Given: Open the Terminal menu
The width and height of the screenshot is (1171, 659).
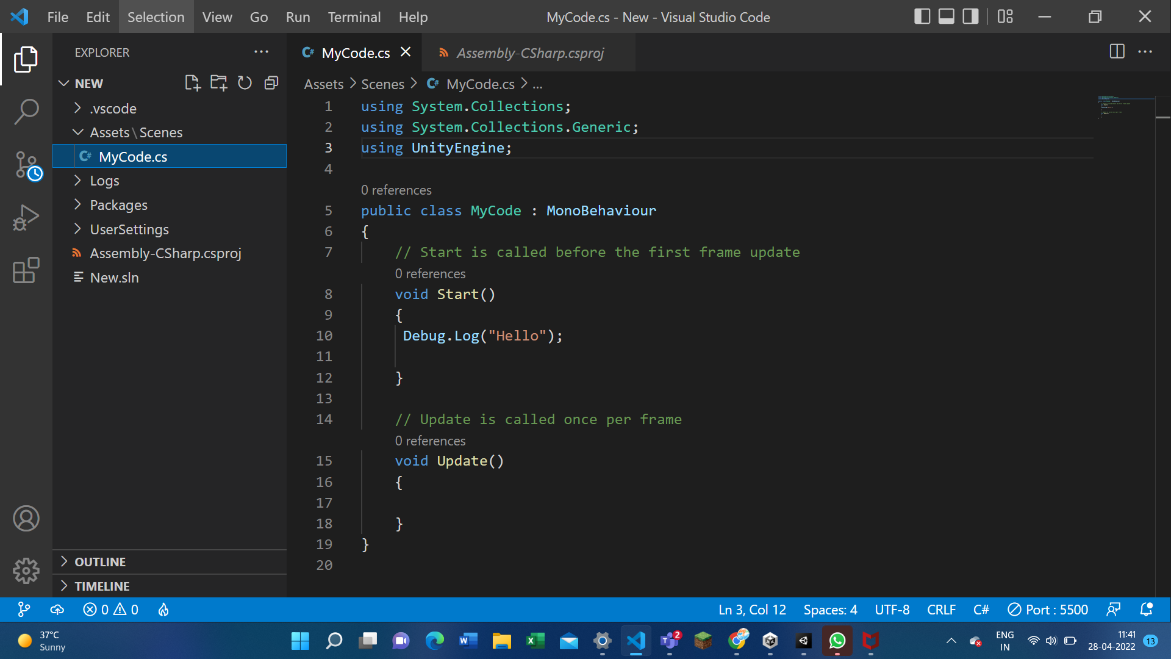Looking at the screenshot, I should coord(354,16).
